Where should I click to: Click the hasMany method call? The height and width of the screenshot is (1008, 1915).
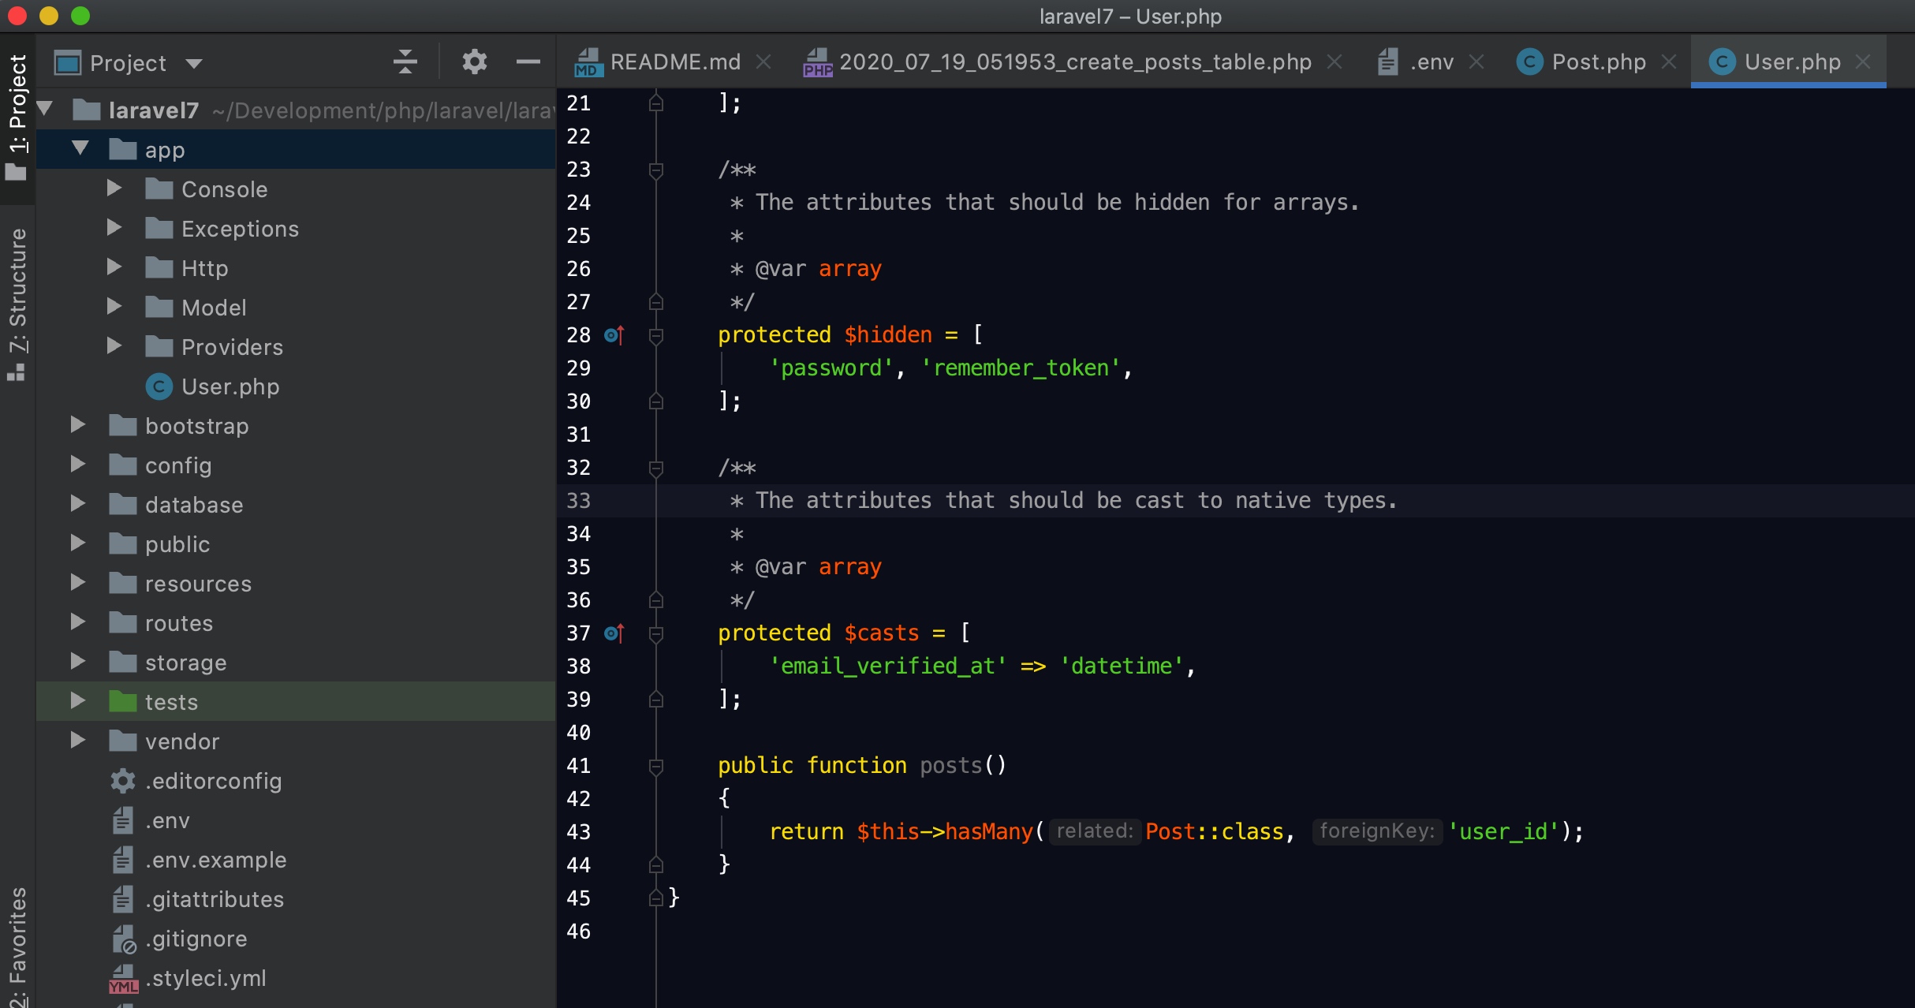coord(989,832)
